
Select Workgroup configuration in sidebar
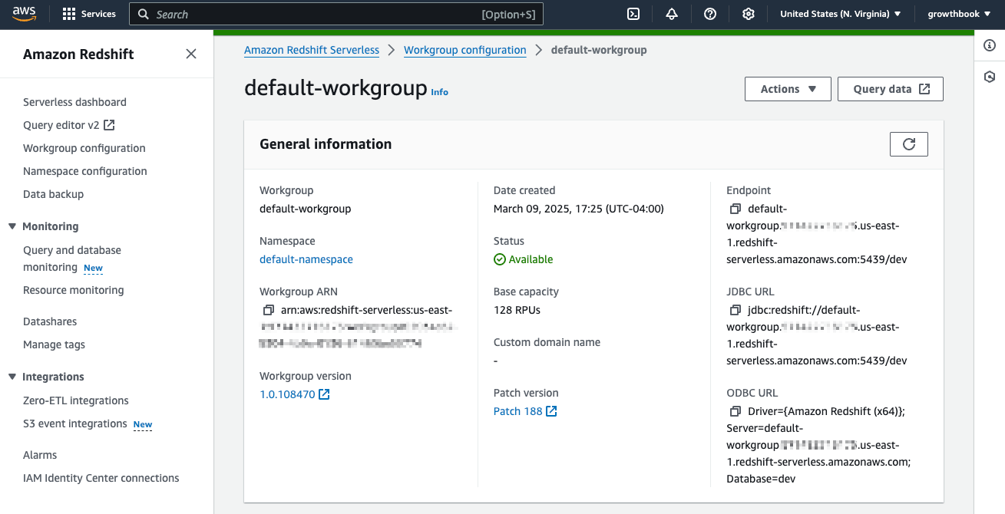point(84,148)
